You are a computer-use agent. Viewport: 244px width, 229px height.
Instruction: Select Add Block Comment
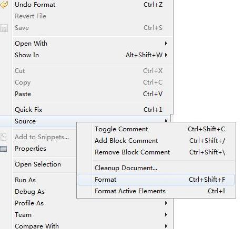click(x=156, y=141)
